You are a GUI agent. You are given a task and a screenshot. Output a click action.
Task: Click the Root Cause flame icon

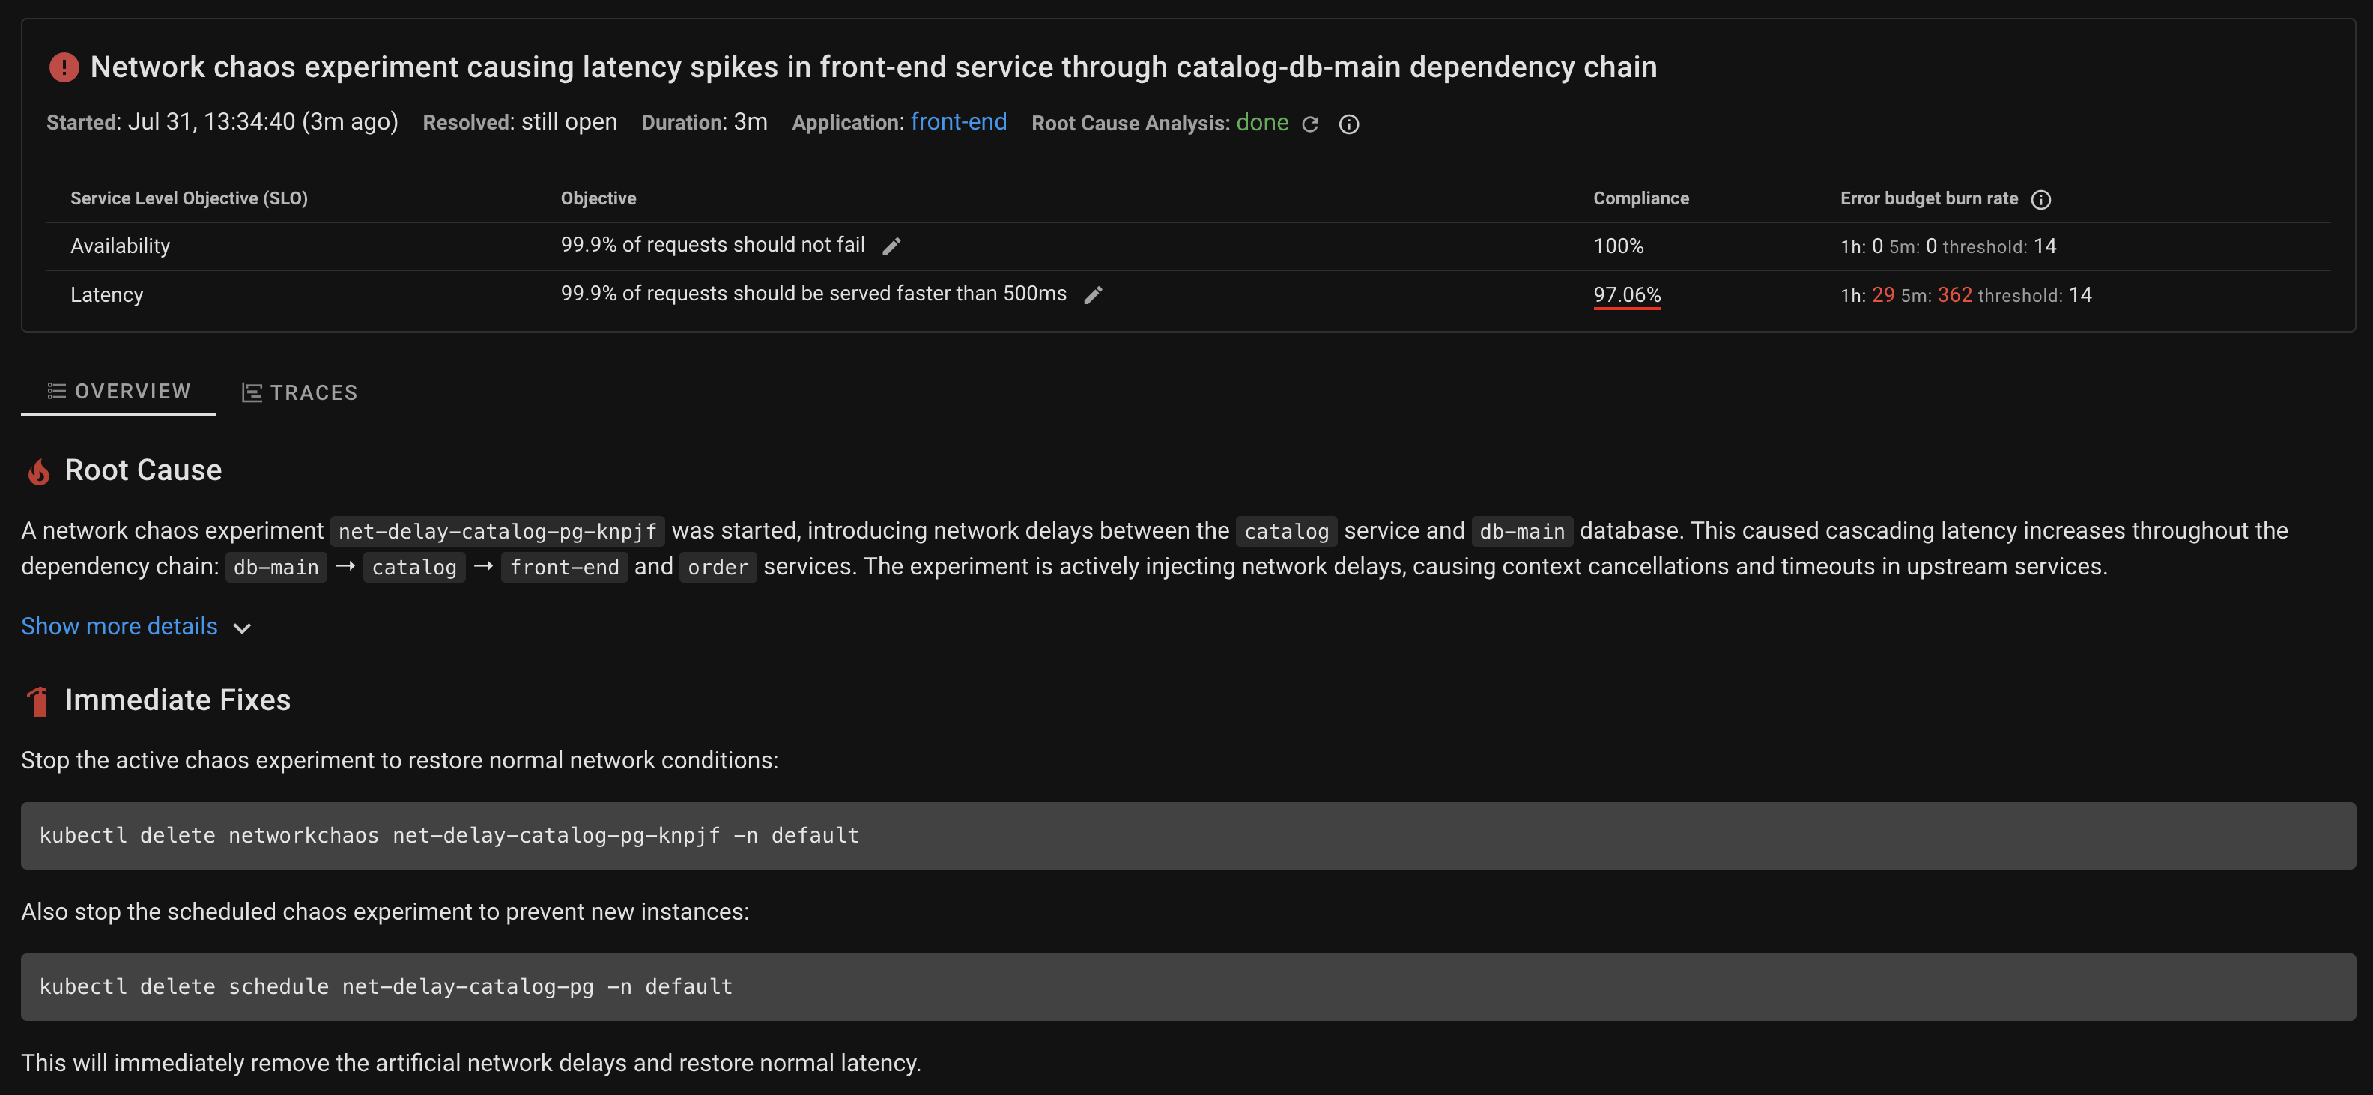click(x=39, y=472)
